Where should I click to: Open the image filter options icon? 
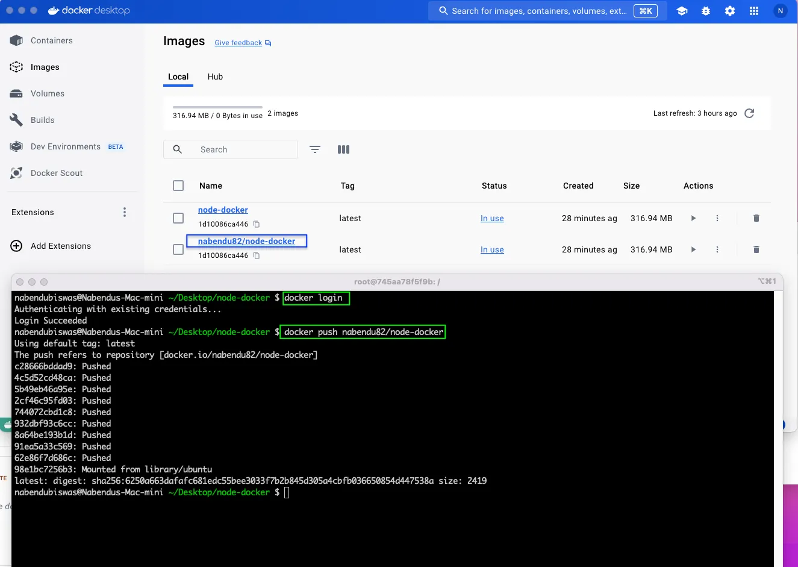[315, 149]
